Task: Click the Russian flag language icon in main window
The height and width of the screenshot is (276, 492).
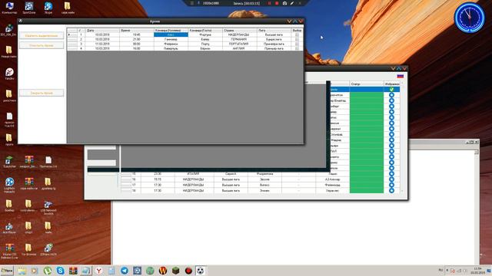Action: (x=400, y=76)
